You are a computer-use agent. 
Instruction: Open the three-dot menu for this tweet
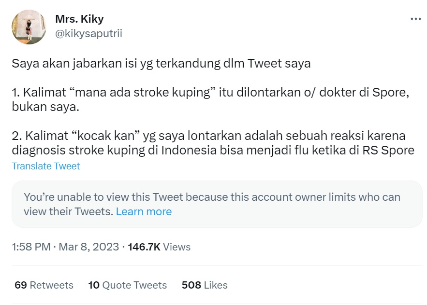(x=414, y=18)
